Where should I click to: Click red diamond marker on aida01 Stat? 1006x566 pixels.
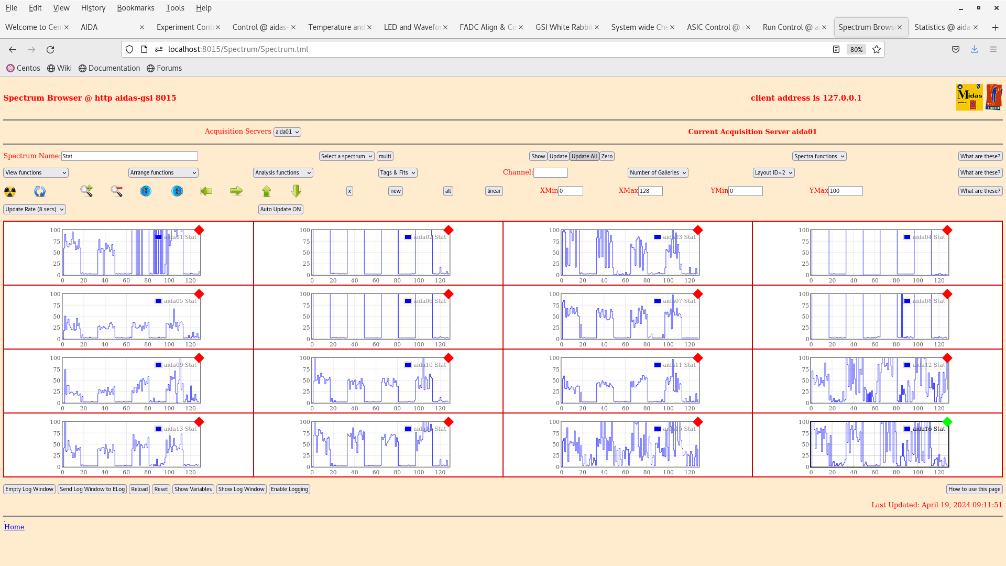click(199, 230)
